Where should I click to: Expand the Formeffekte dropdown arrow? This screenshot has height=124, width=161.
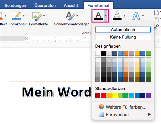44,16
